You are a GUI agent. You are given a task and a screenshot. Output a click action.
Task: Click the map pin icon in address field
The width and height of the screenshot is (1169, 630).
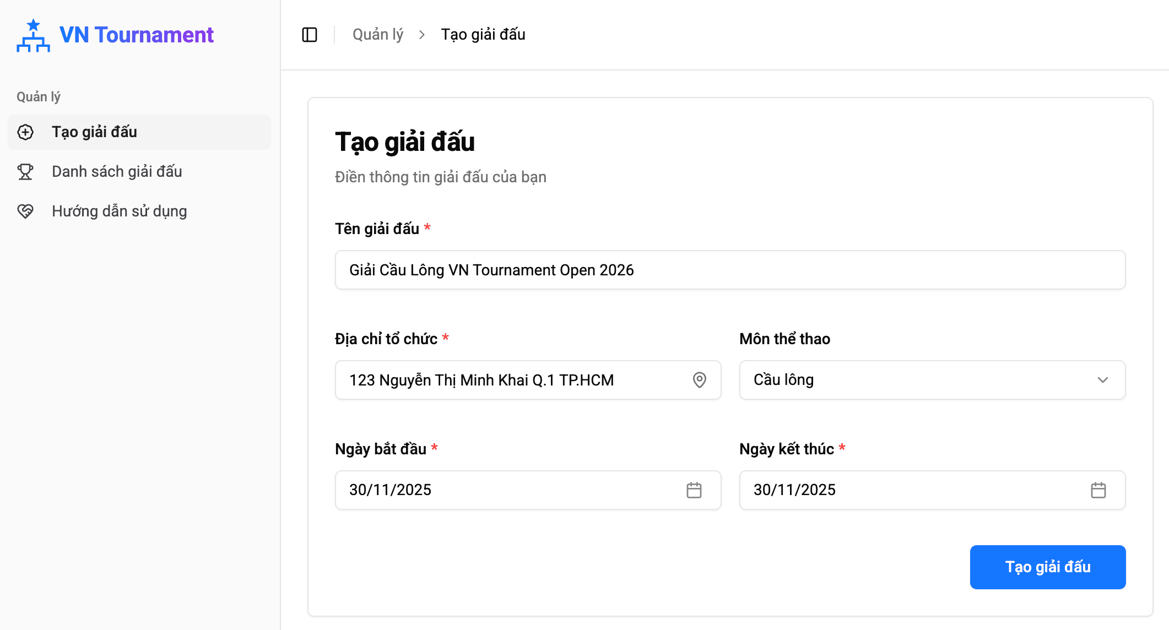[x=700, y=380]
